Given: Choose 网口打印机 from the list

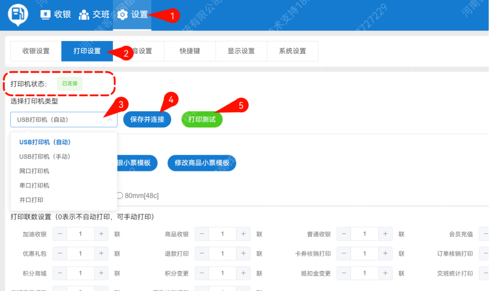Looking at the screenshot, I should pos(64,171).
